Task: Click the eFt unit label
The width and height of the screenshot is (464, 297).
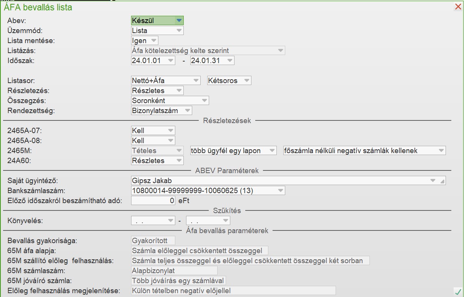Action: 184,201
